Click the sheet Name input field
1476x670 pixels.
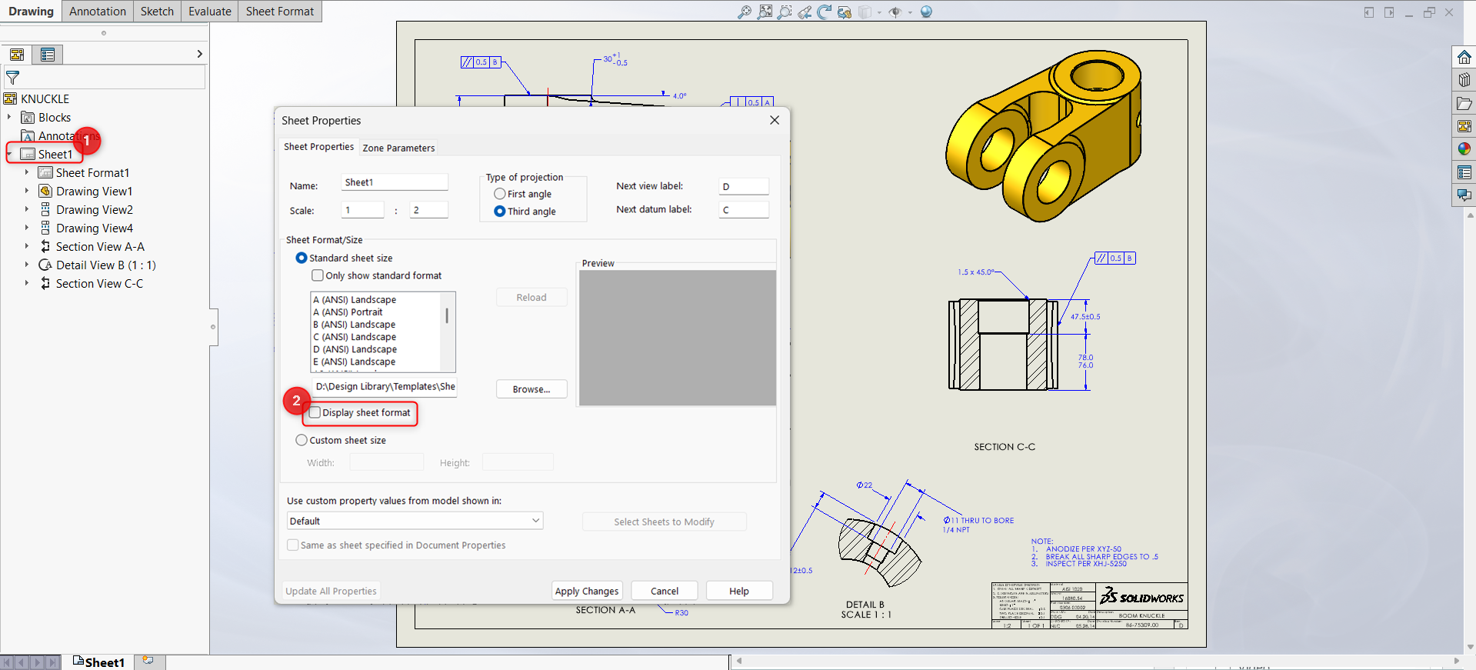tap(395, 182)
